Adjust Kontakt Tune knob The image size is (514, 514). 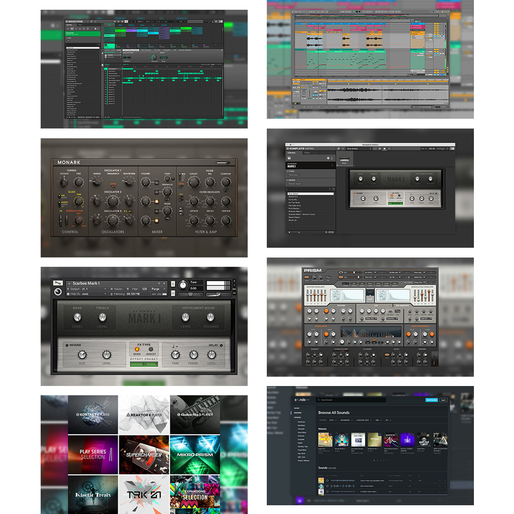pos(183,285)
